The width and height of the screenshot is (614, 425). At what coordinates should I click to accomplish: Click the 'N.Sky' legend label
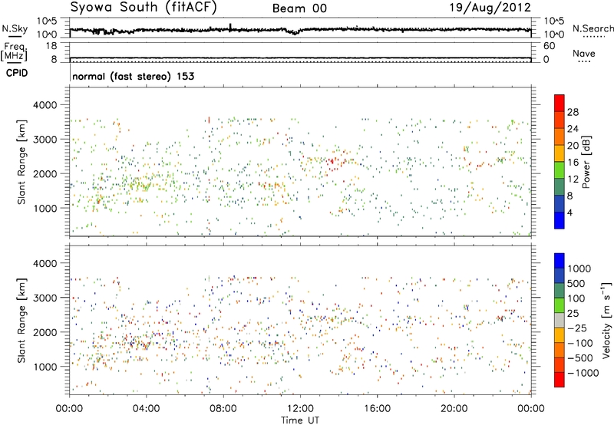coord(15,28)
